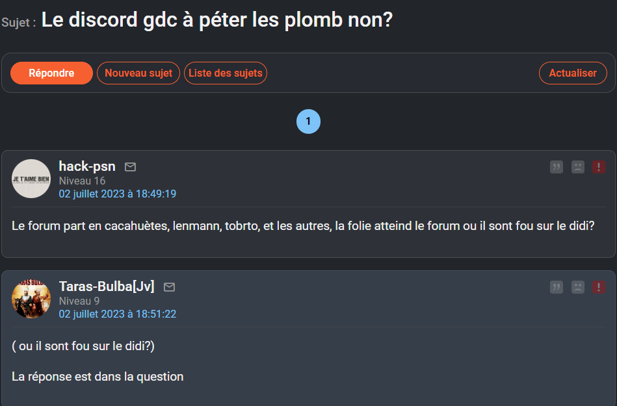The image size is (617, 406).
Task: Blacklist hack-psn using the sad face icon
Action: [577, 167]
